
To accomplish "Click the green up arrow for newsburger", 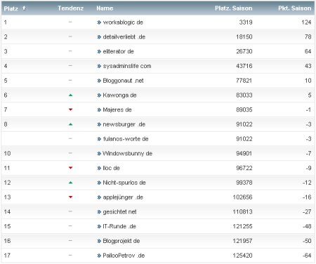I will pyautogui.click(x=70, y=125).
